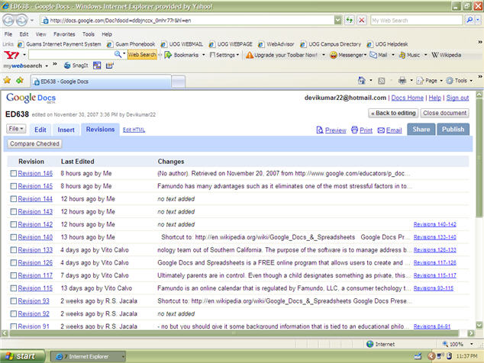The image size is (484, 363).
Task: Expand the Settings dropdown in Yahoo toolbar
Action: pos(237,55)
